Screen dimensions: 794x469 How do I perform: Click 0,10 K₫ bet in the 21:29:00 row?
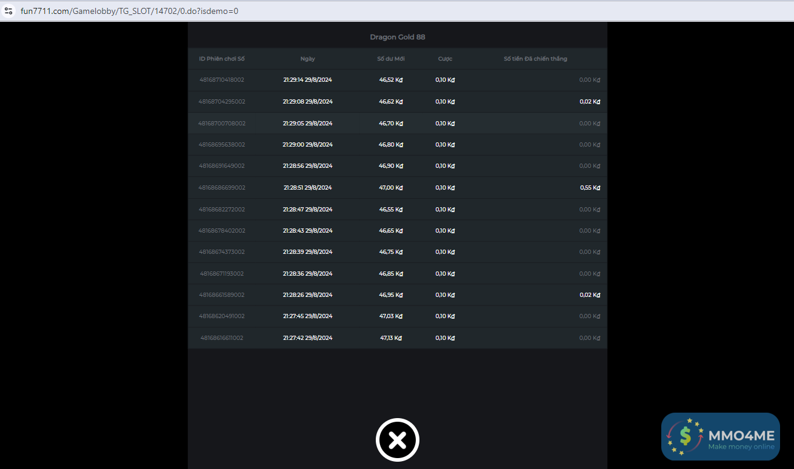445,145
